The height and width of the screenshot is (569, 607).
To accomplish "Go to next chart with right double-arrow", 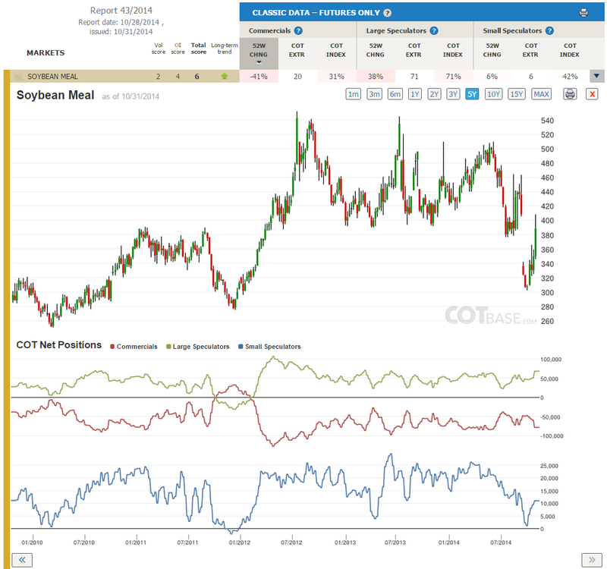I will [592, 560].
